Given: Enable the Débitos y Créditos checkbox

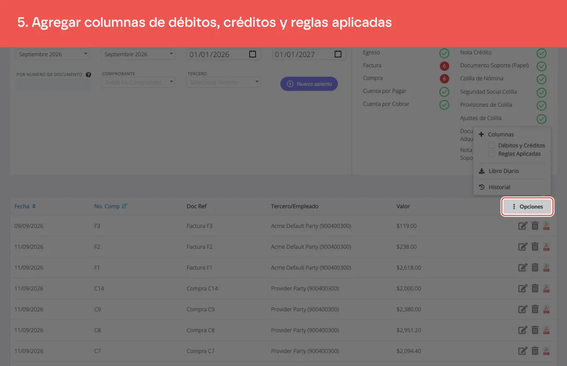Looking at the screenshot, I should pyautogui.click(x=491, y=145).
